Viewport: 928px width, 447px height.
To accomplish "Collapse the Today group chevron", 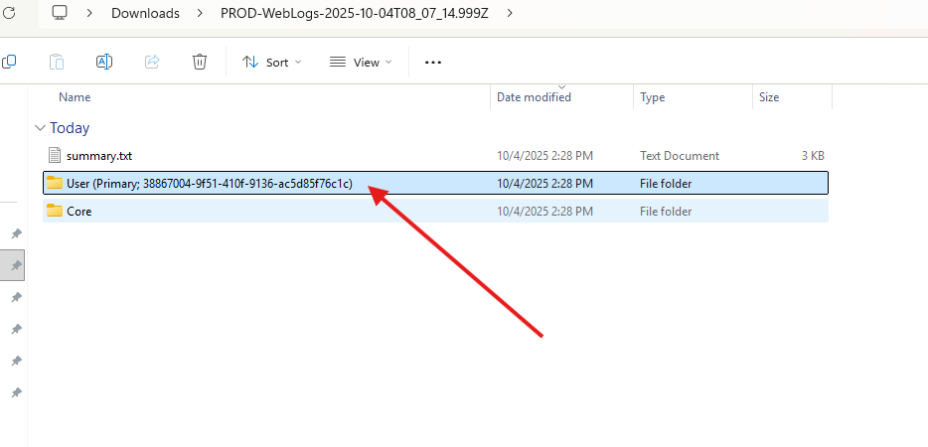I will click(x=40, y=128).
